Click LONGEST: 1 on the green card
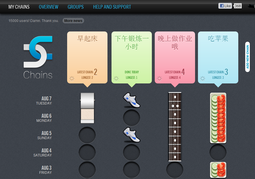Viewport: 255px width, 179px height. click(132, 78)
